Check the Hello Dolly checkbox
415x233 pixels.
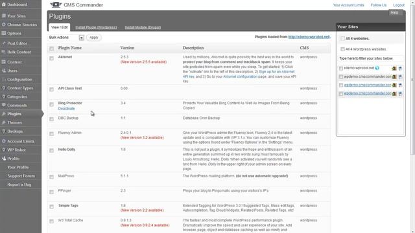tap(52, 150)
